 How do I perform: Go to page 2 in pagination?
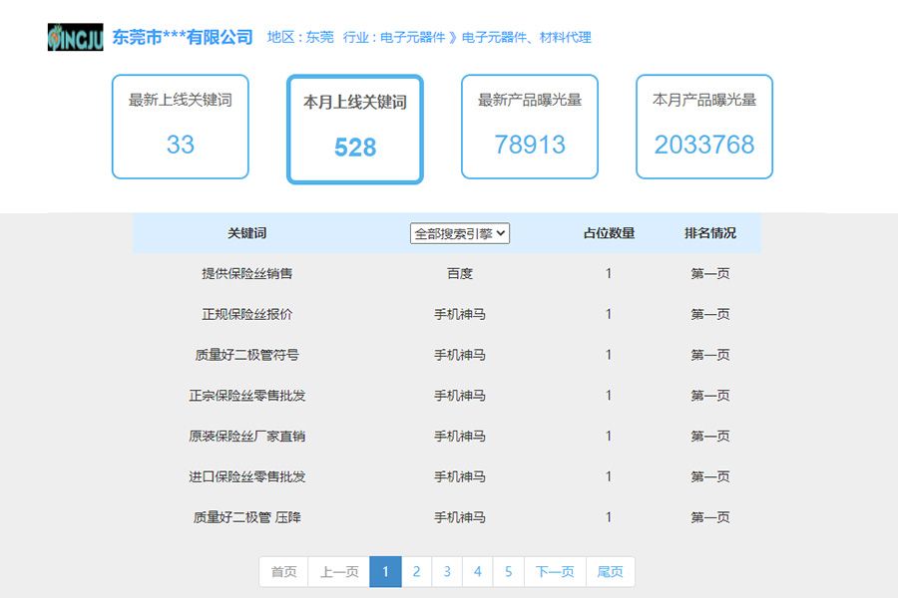(x=416, y=571)
